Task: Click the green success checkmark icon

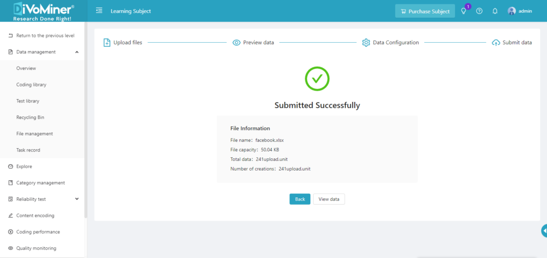Action: (x=317, y=79)
